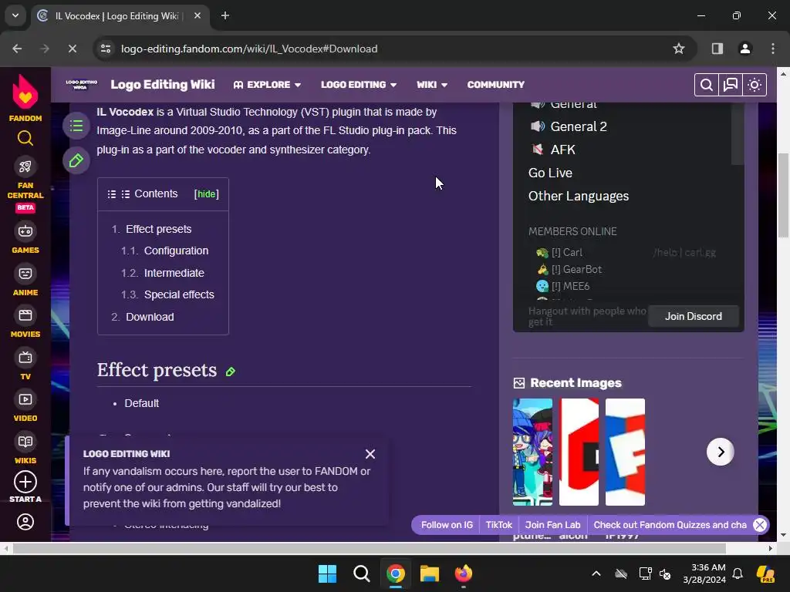The image size is (790, 592).
Task: Open Chrome profile avatar icon
Action: (x=745, y=49)
